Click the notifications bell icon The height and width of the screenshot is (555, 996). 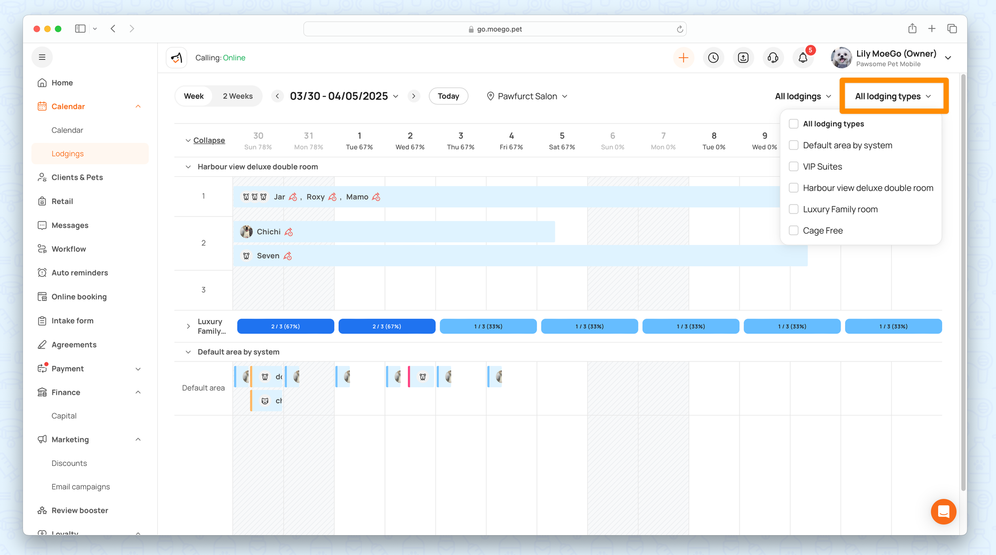tap(803, 58)
